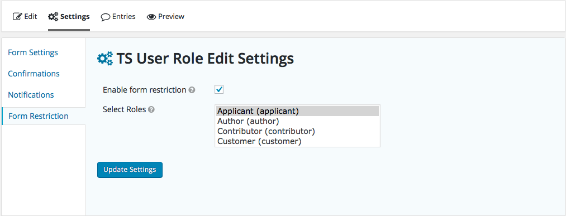
Task: Click the Update Settings button
Action: (x=130, y=170)
